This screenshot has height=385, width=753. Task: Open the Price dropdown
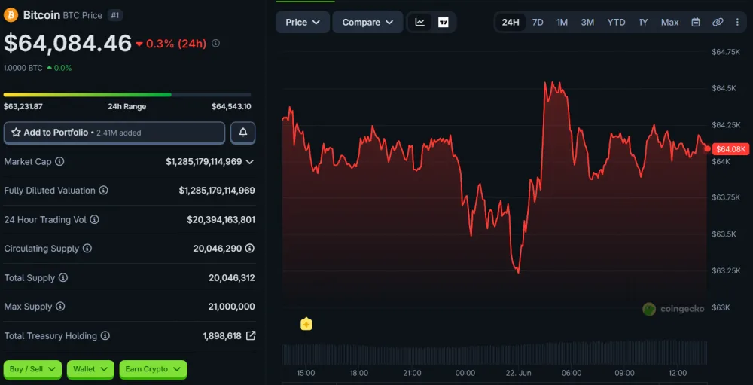[303, 22]
